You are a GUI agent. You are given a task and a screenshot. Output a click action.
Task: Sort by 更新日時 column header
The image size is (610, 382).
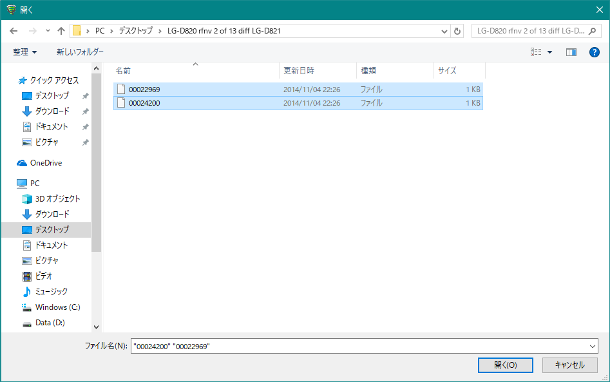coord(299,70)
